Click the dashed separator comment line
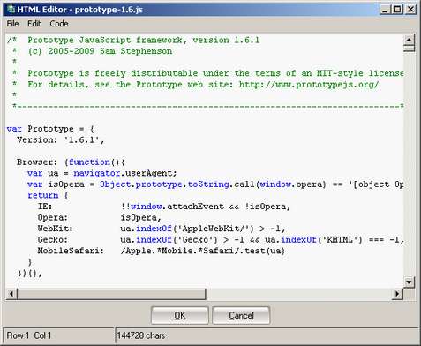Viewport: 421px width, 346px height. pyautogui.click(x=208, y=106)
